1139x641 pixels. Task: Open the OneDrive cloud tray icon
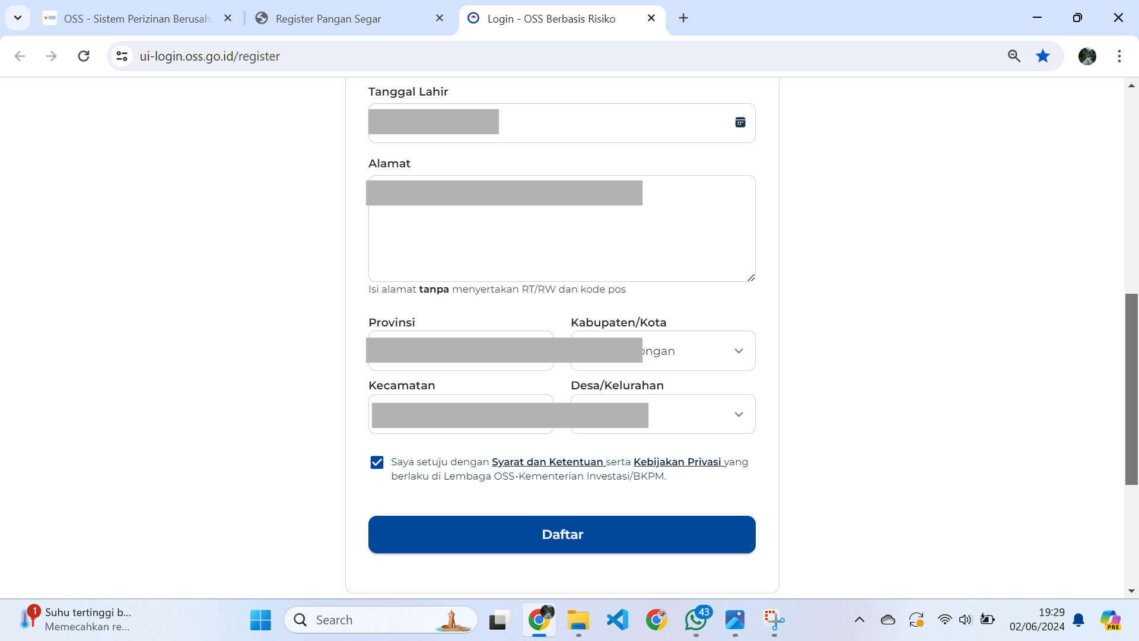point(888,620)
